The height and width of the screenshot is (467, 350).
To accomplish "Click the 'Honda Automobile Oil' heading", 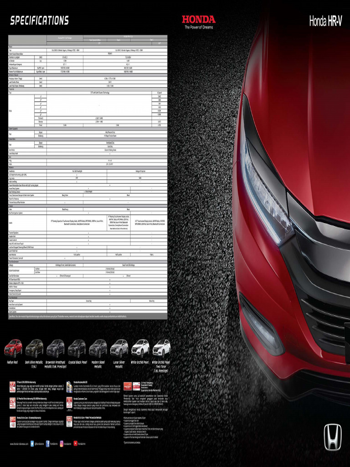I will [x=80, y=382].
